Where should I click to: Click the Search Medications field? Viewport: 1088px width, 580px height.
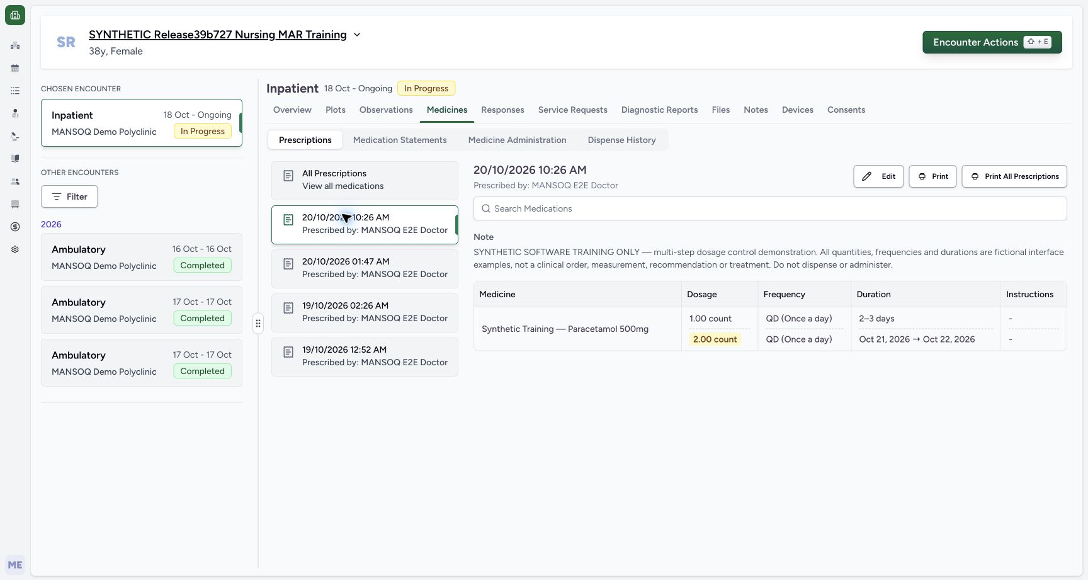[770, 208]
